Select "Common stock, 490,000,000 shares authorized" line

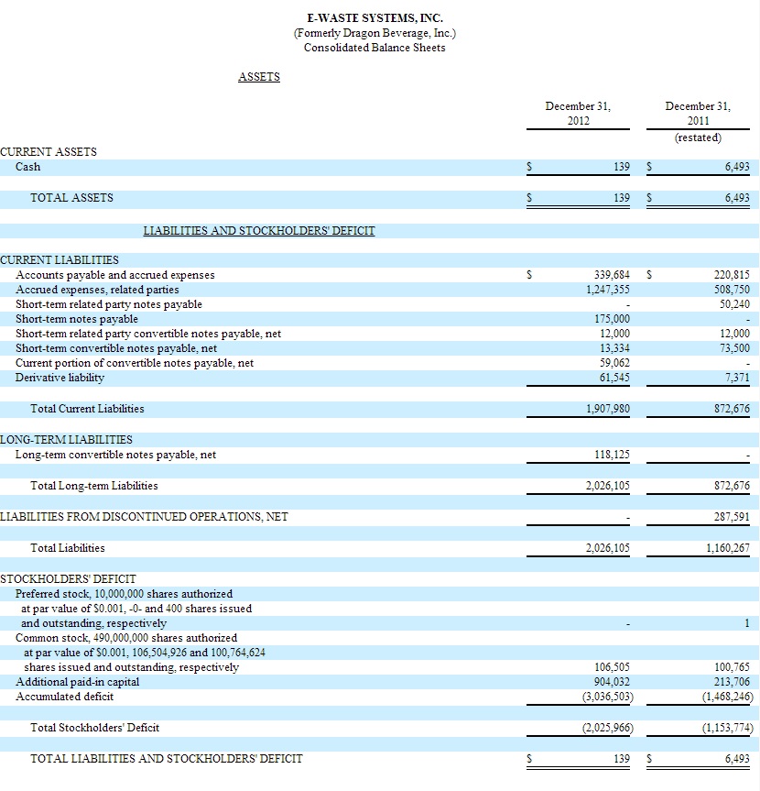click(126, 638)
